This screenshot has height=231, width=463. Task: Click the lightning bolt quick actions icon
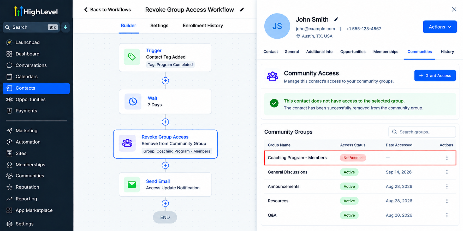click(x=65, y=27)
